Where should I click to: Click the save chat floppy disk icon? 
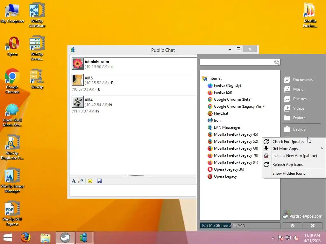pyautogui.click(x=99, y=181)
